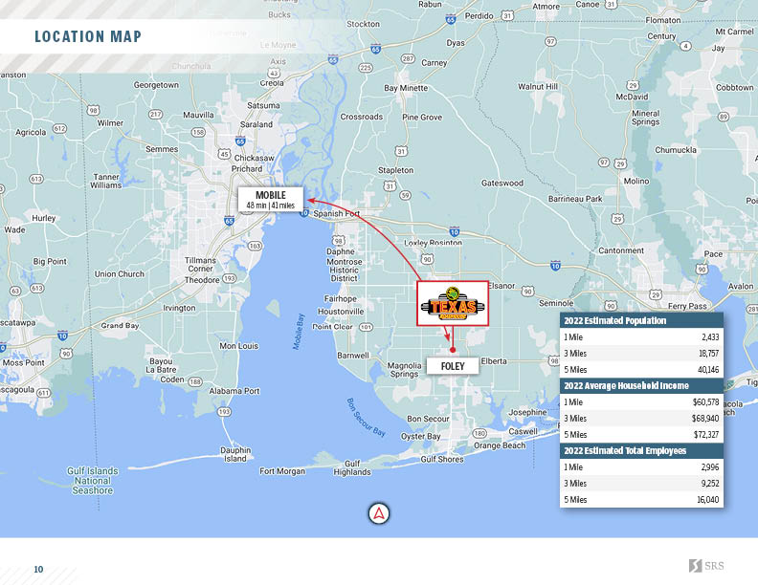Click the Fort Morgan map label
Image resolution: width=758 pixels, height=585 pixels.
pos(282,471)
